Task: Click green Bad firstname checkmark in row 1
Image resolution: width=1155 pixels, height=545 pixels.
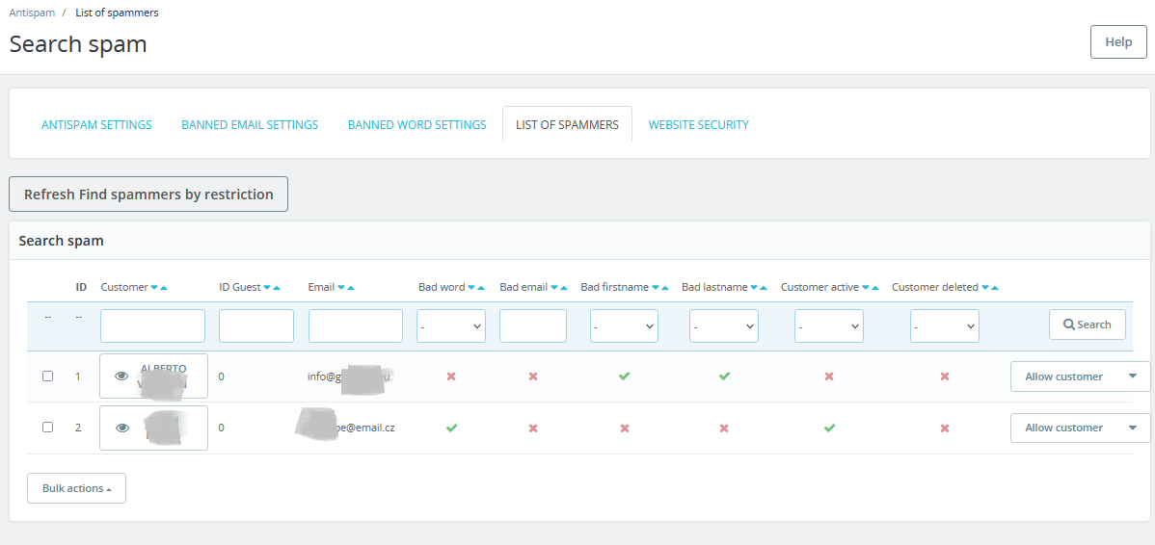Action: tap(625, 376)
